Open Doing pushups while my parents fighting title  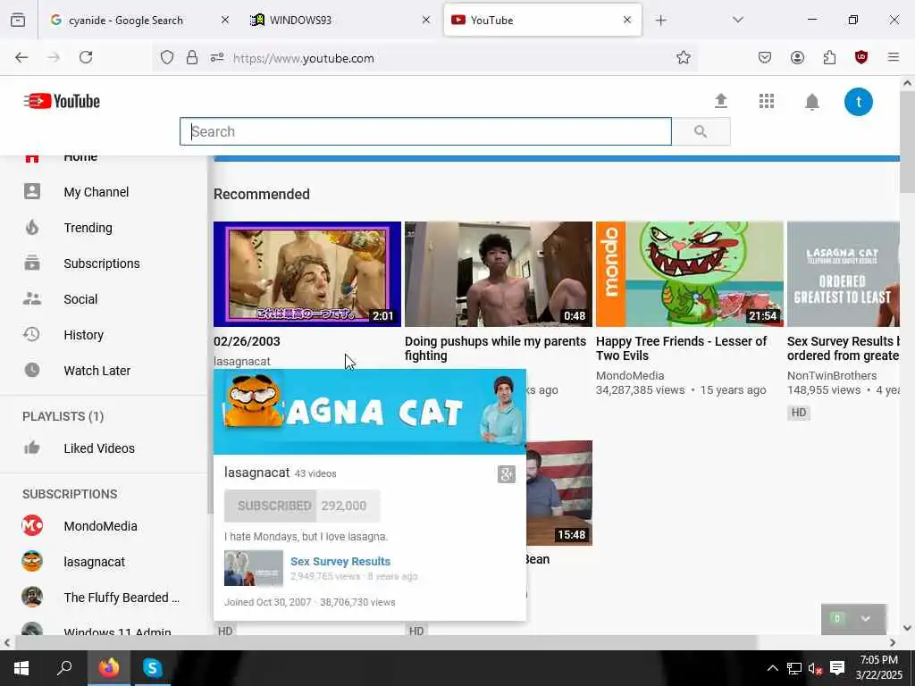click(x=495, y=348)
